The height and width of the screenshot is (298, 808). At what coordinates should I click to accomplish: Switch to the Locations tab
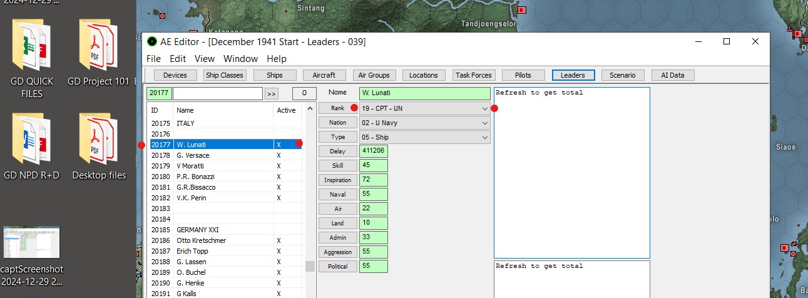click(x=424, y=75)
